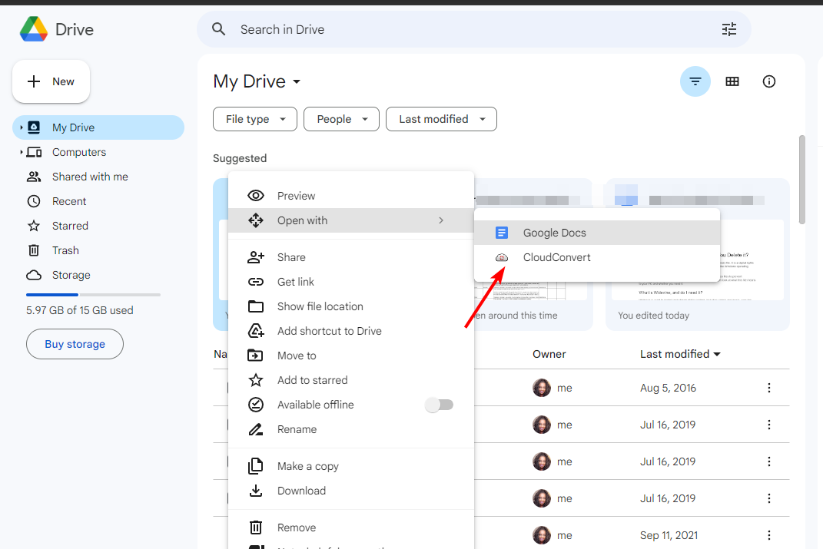
Task: Choose Make a copy
Action: click(x=351, y=466)
